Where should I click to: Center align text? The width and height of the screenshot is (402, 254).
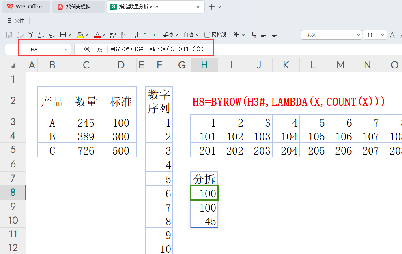pos(274,35)
